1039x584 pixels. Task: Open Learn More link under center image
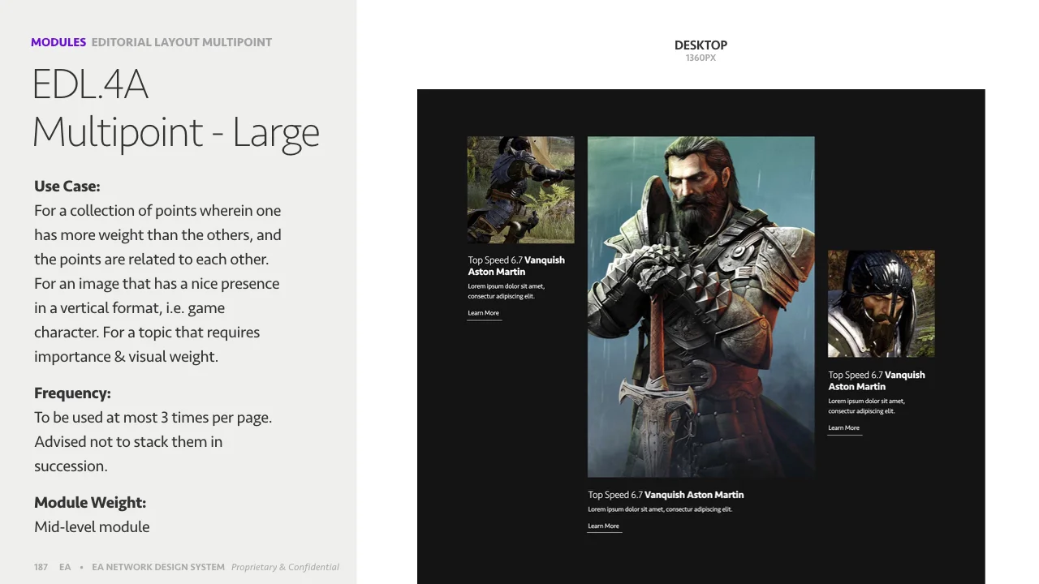(603, 526)
